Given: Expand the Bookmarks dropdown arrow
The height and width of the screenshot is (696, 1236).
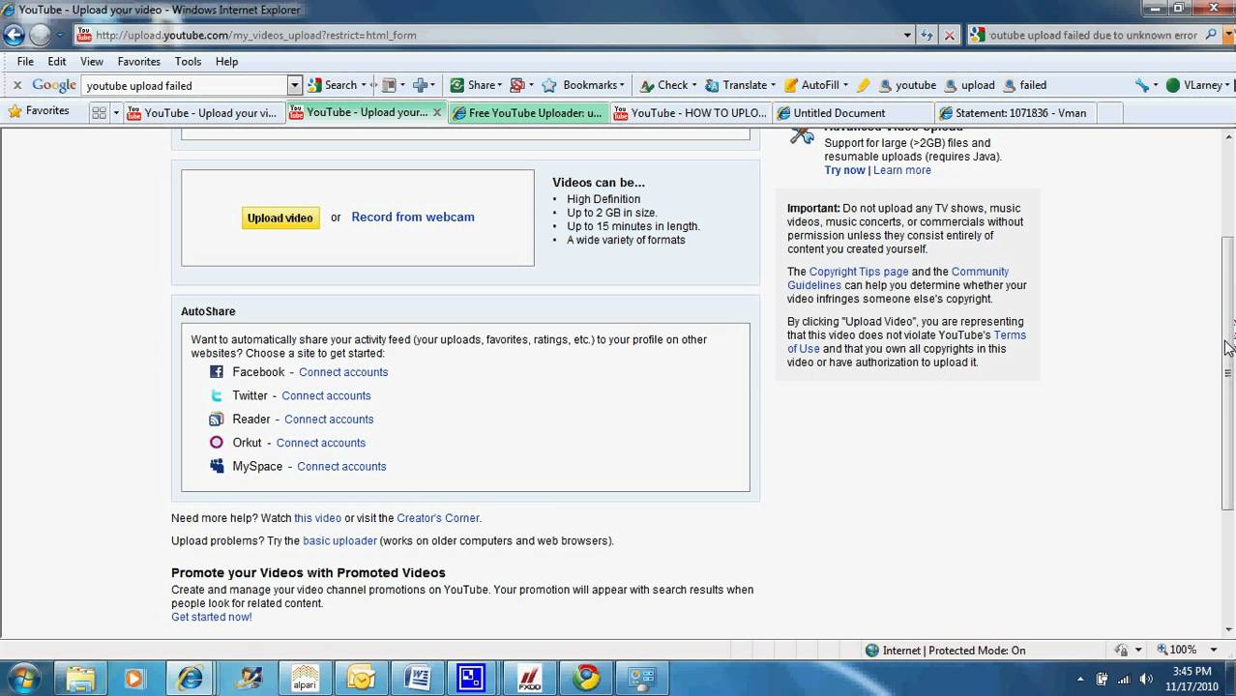Looking at the screenshot, I should click(x=622, y=85).
